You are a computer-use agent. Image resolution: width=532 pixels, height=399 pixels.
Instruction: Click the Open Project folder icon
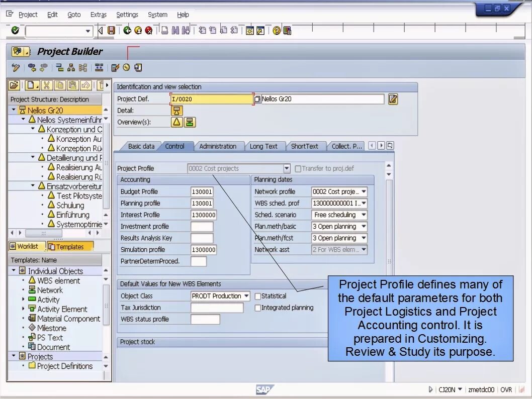(14, 85)
